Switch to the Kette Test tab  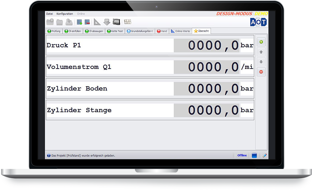115,31
